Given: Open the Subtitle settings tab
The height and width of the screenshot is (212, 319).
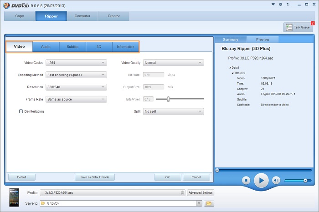Looking at the screenshot, I should (x=72, y=47).
